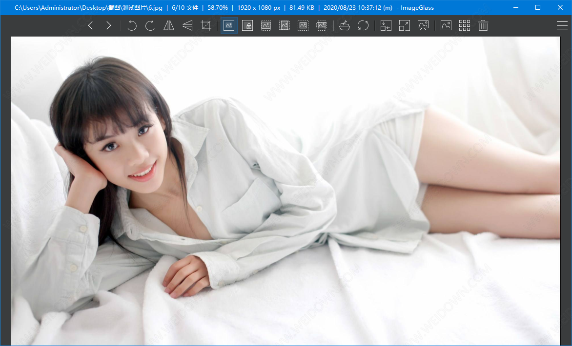The width and height of the screenshot is (572, 346).
Task: Open an image file from toolbar
Action: coord(345,26)
